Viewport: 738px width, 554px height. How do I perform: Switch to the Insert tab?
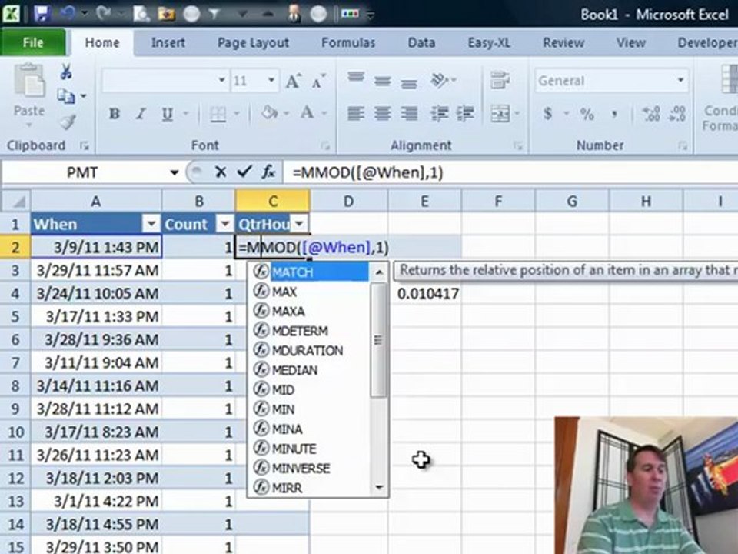click(x=168, y=43)
